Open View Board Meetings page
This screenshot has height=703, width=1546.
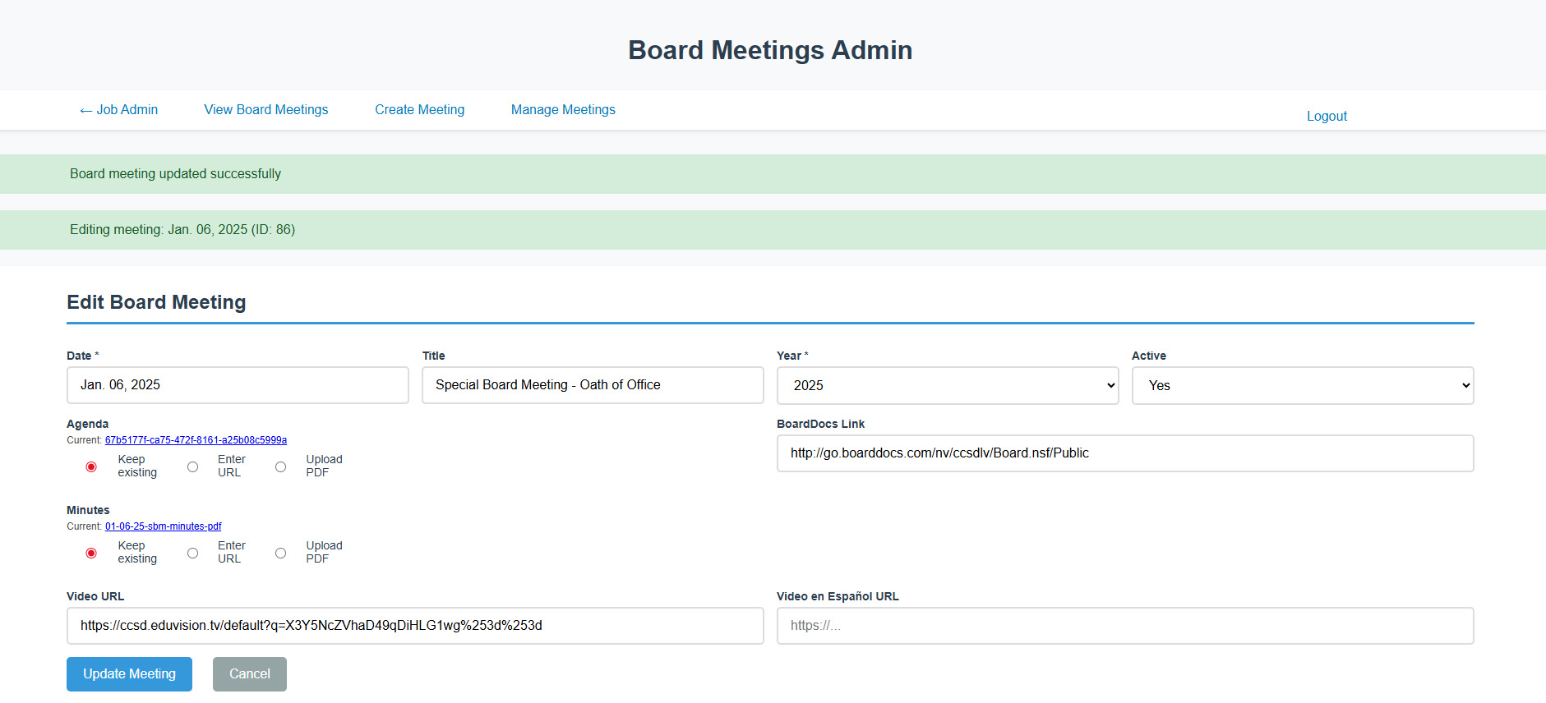coord(265,110)
